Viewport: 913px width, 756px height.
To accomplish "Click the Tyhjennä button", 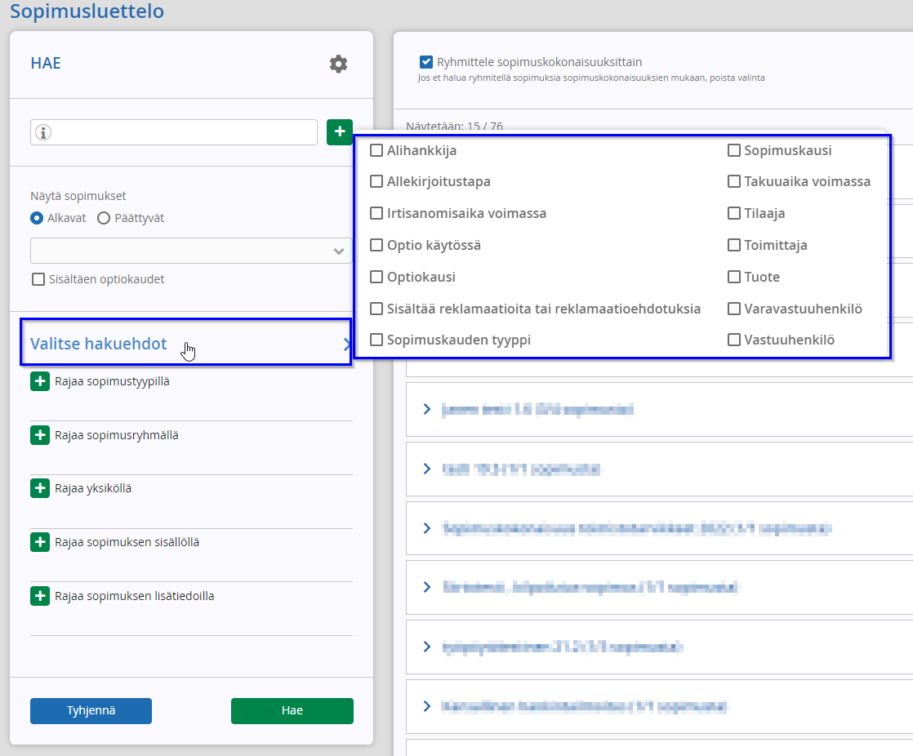I will [x=91, y=710].
